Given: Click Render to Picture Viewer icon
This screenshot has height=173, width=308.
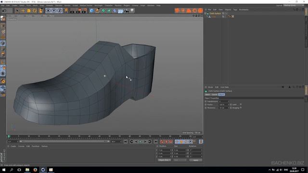Looking at the screenshot, I should (x=78, y=11).
